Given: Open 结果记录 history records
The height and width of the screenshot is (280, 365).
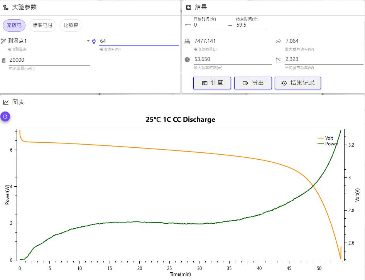Looking at the screenshot, I should 297,83.
